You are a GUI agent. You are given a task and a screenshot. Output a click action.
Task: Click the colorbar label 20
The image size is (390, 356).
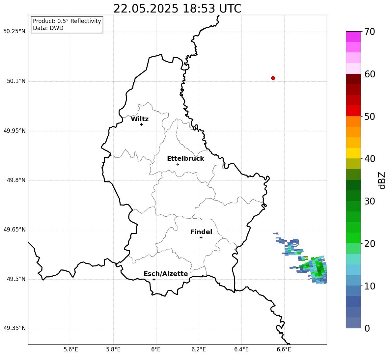[370, 243]
